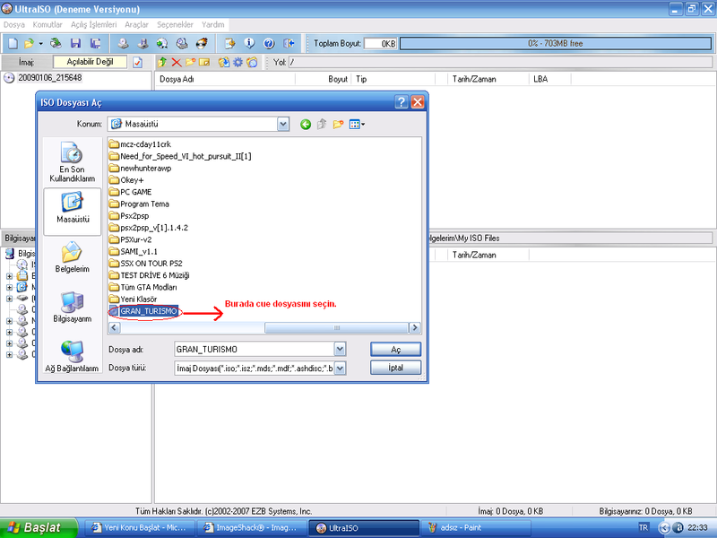The image size is (717, 538).
Task: Click the blue gear properties icon
Action: coord(238,62)
